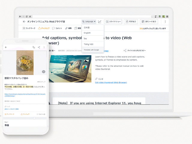Select 日本語 from the language list
This screenshot has width=192, height=144.
tap(87, 28)
